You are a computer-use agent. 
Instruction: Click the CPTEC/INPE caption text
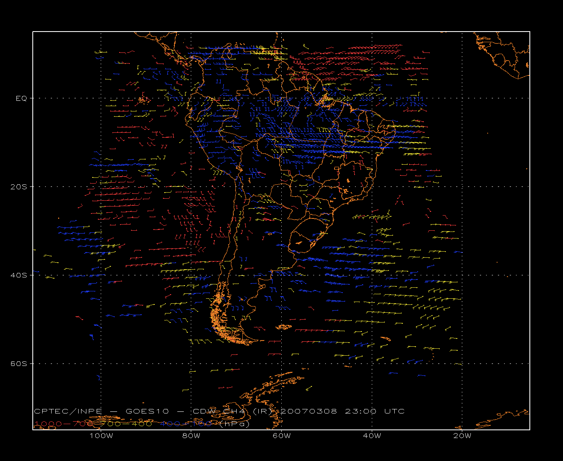click(68, 411)
